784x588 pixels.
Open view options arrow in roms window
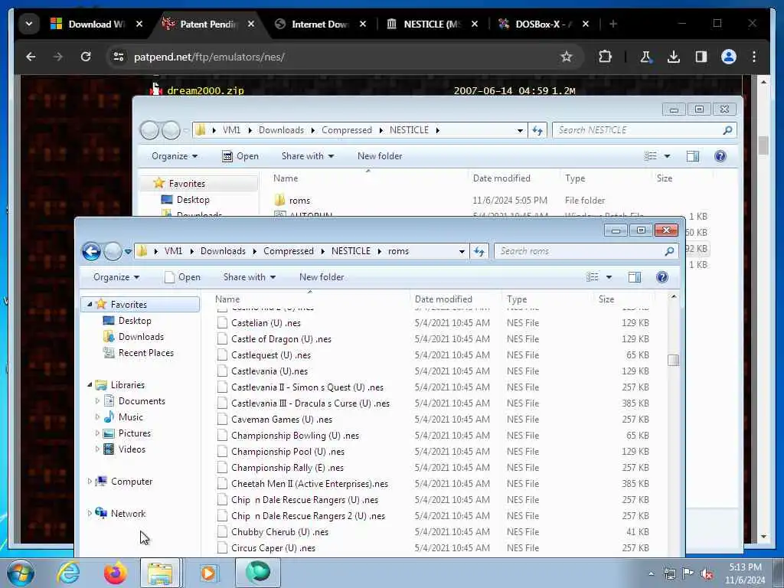pyautogui.click(x=609, y=277)
